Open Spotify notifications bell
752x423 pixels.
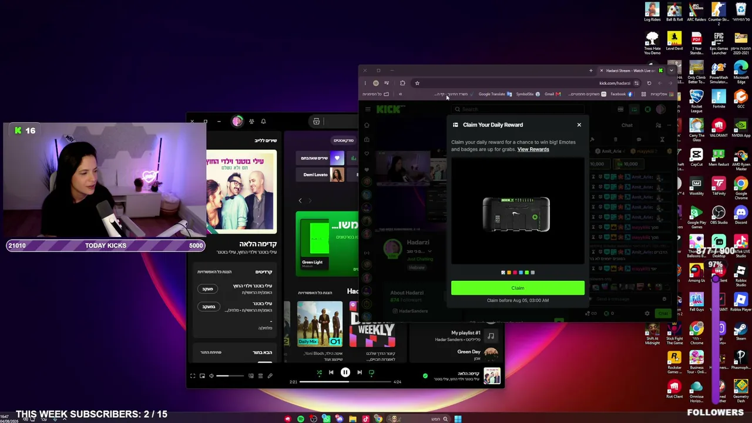tap(263, 122)
